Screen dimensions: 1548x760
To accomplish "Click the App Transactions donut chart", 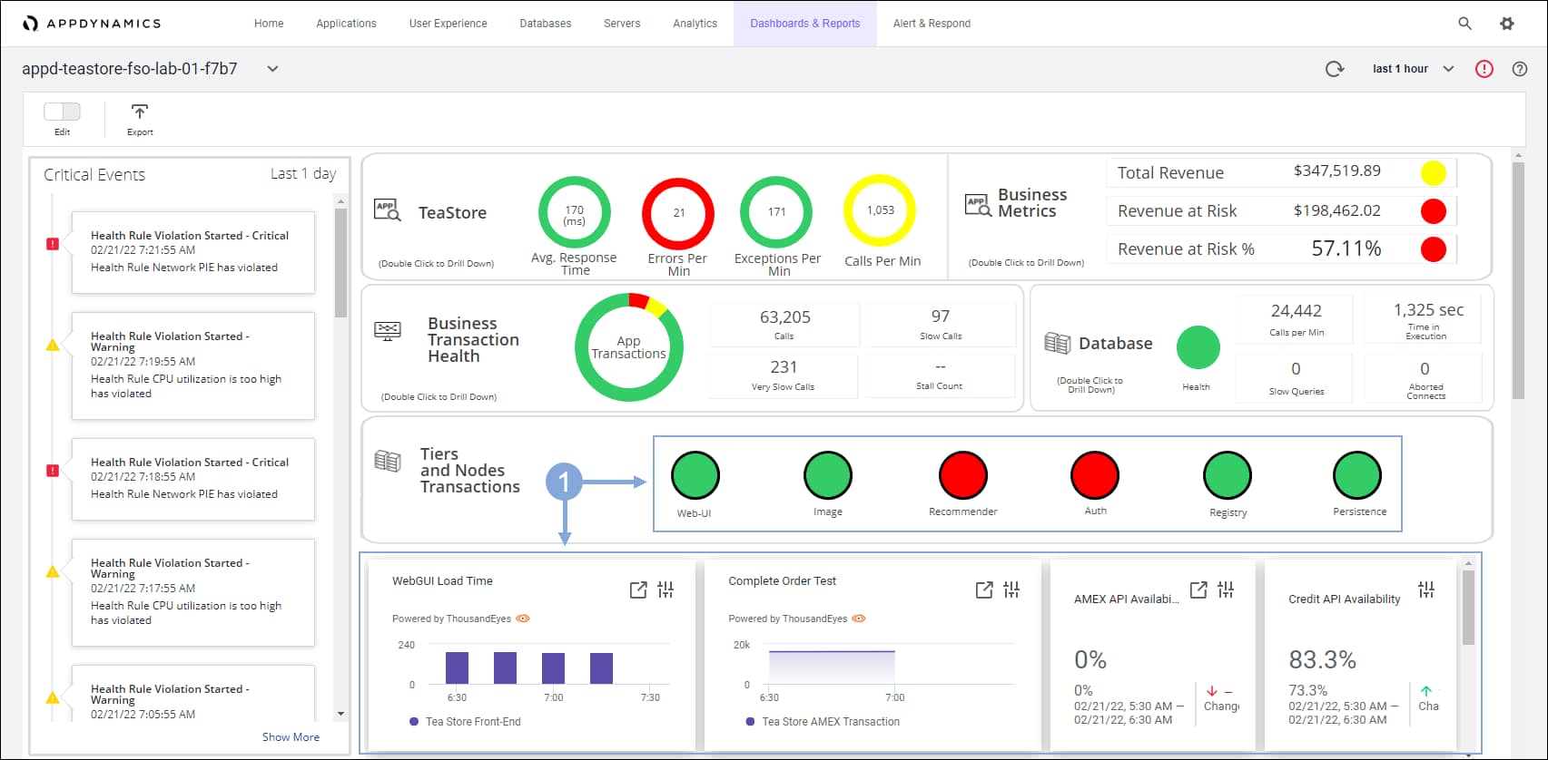I will (x=628, y=347).
